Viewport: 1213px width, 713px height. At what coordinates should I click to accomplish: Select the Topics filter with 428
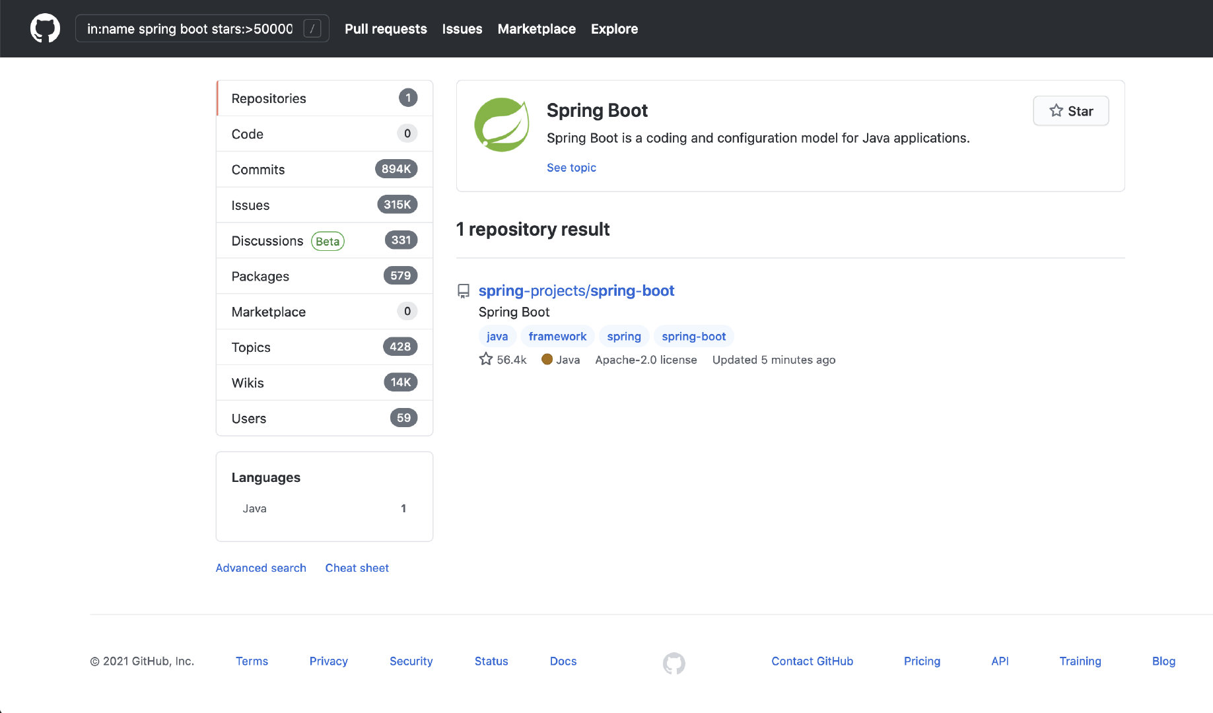324,347
